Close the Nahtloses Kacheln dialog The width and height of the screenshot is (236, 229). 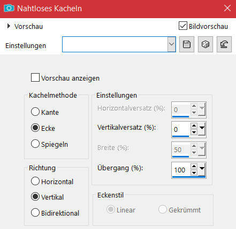coord(227,8)
